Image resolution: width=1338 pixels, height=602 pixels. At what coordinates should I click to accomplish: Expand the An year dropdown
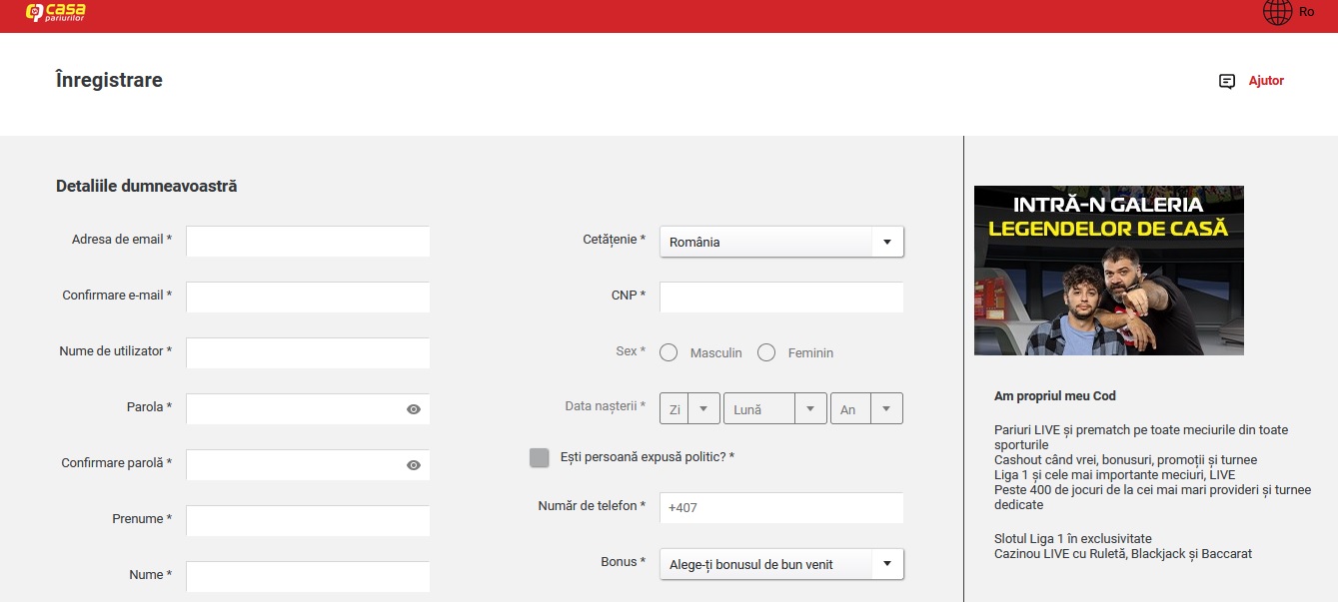click(x=866, y=409)
